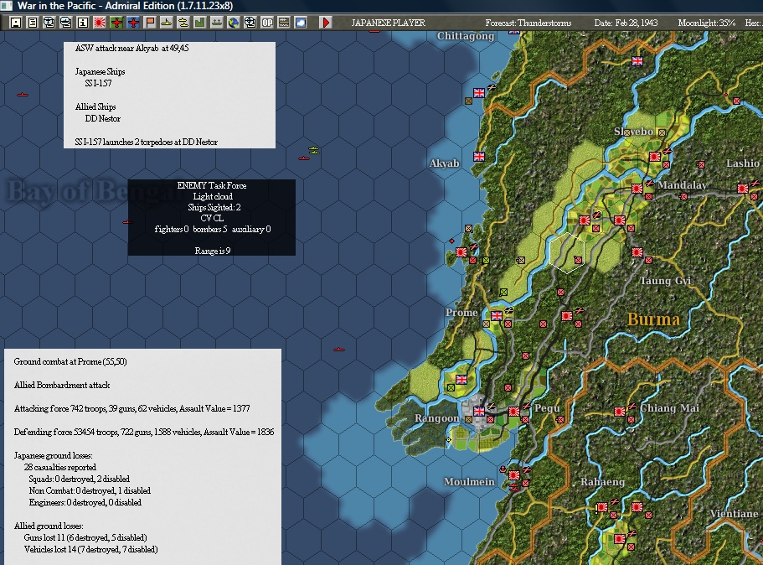Viewport: 763px width, 565px height.
Task: Click the globe toolbar icon
Action: 234,23
